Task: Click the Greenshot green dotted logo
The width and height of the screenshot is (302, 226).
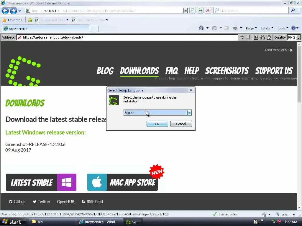Action: 23,71
